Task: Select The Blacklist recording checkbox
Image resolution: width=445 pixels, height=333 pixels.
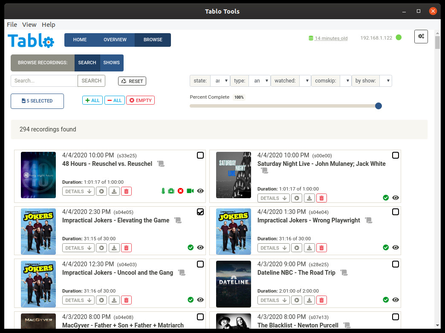Action: (x=395, y=317)
